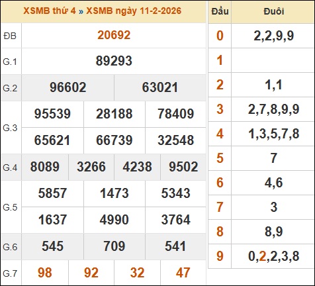
Task: Click the Đầu column header
Action: click(x=220, y=11)
